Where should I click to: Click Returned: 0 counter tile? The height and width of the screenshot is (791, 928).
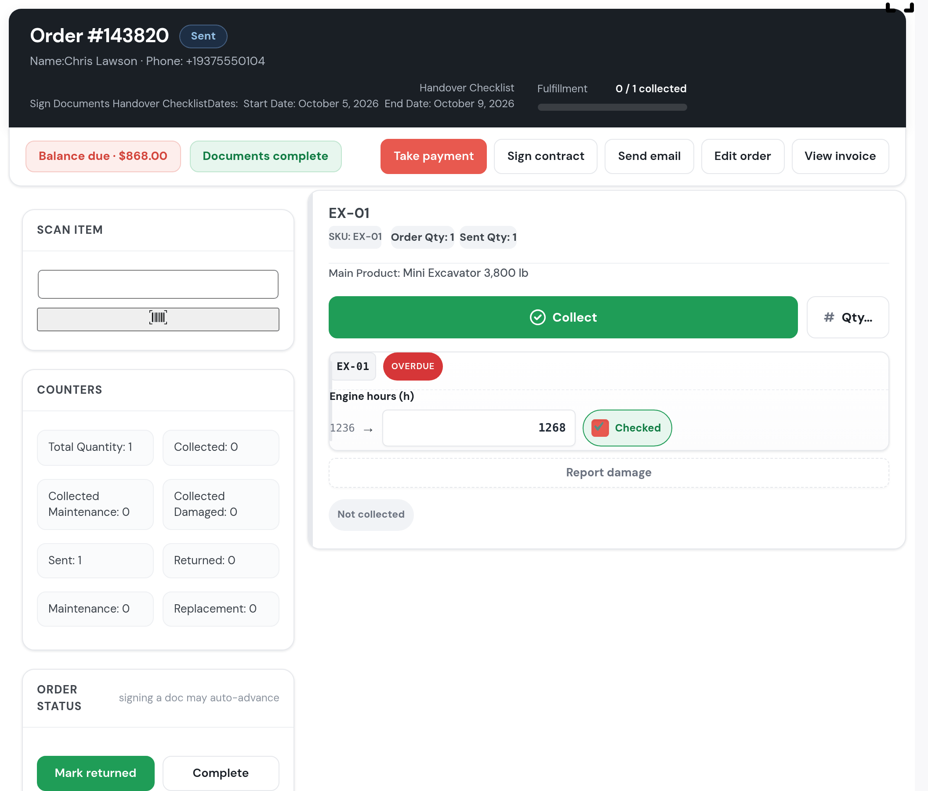coord(220,560)
